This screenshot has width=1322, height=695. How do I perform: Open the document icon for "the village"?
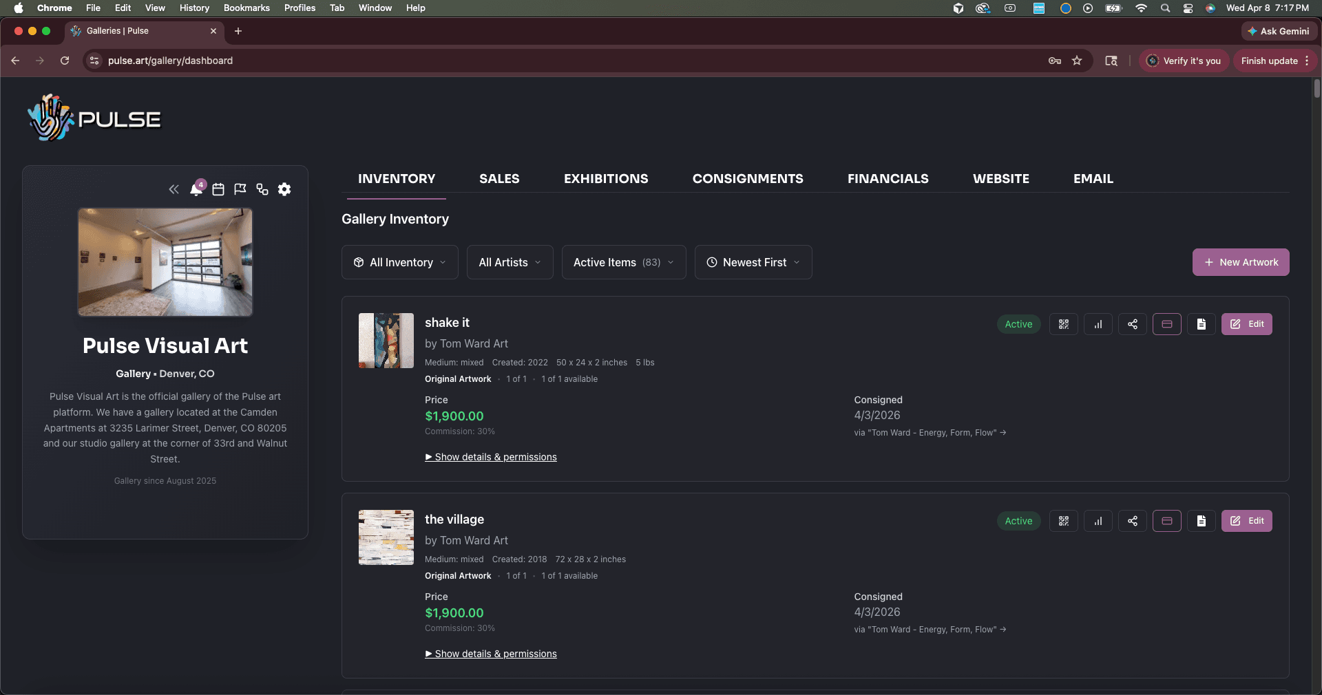coord(1201,521)
